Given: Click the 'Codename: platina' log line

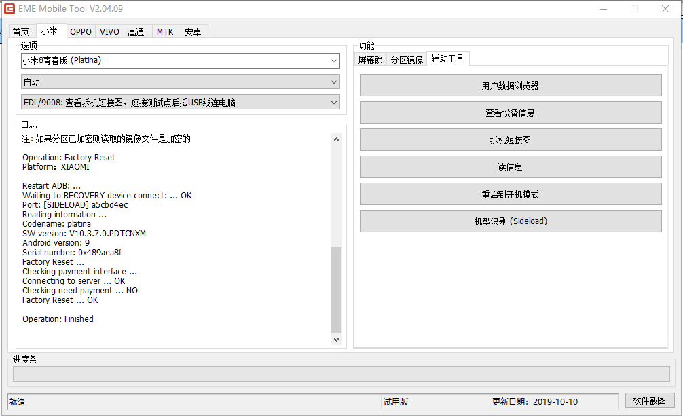Looking at the screenshot, I should tap(56, 224).
